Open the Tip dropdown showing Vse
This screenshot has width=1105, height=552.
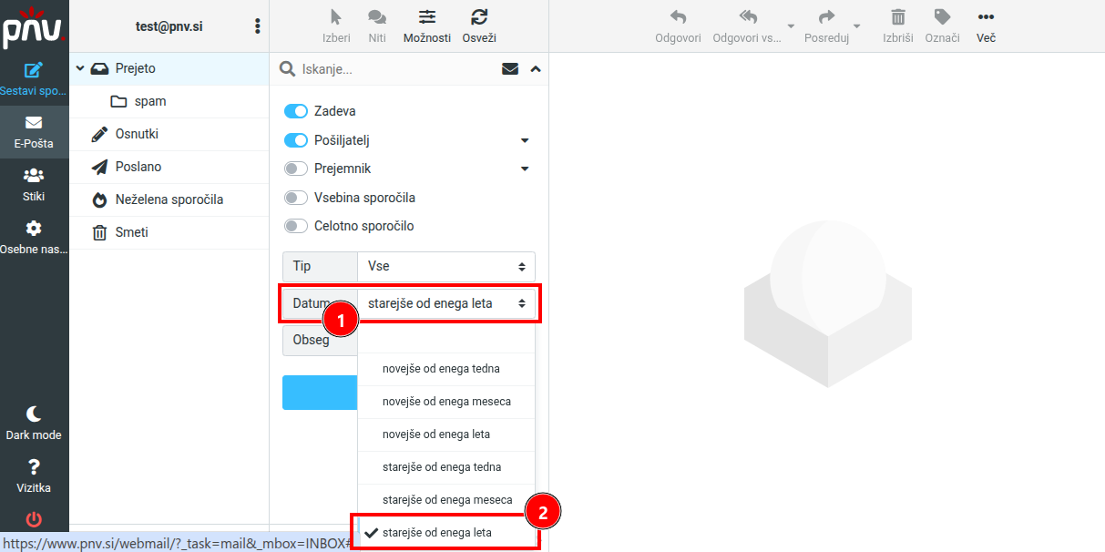tap(445, 267)
